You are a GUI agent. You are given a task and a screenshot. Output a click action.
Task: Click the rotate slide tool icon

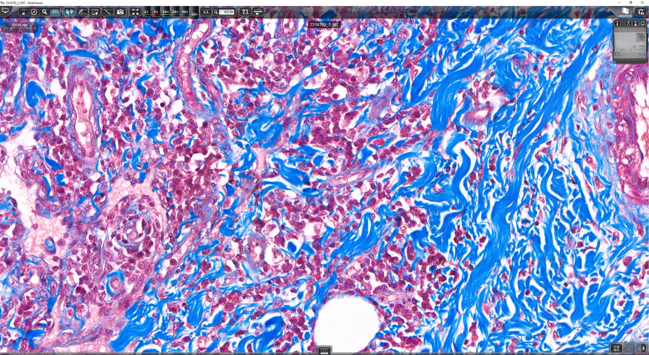tap(95, 12)
